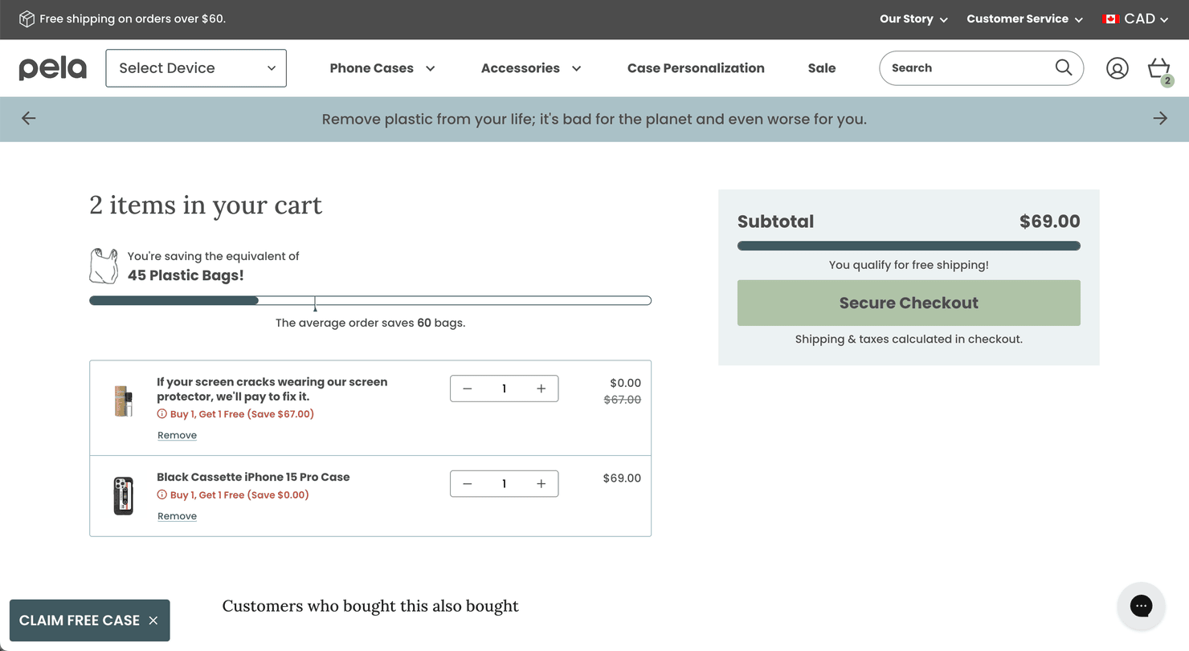Open the shopping cart basket icon
This screenshot has height=651, width=1189.
click(1159, 69)
